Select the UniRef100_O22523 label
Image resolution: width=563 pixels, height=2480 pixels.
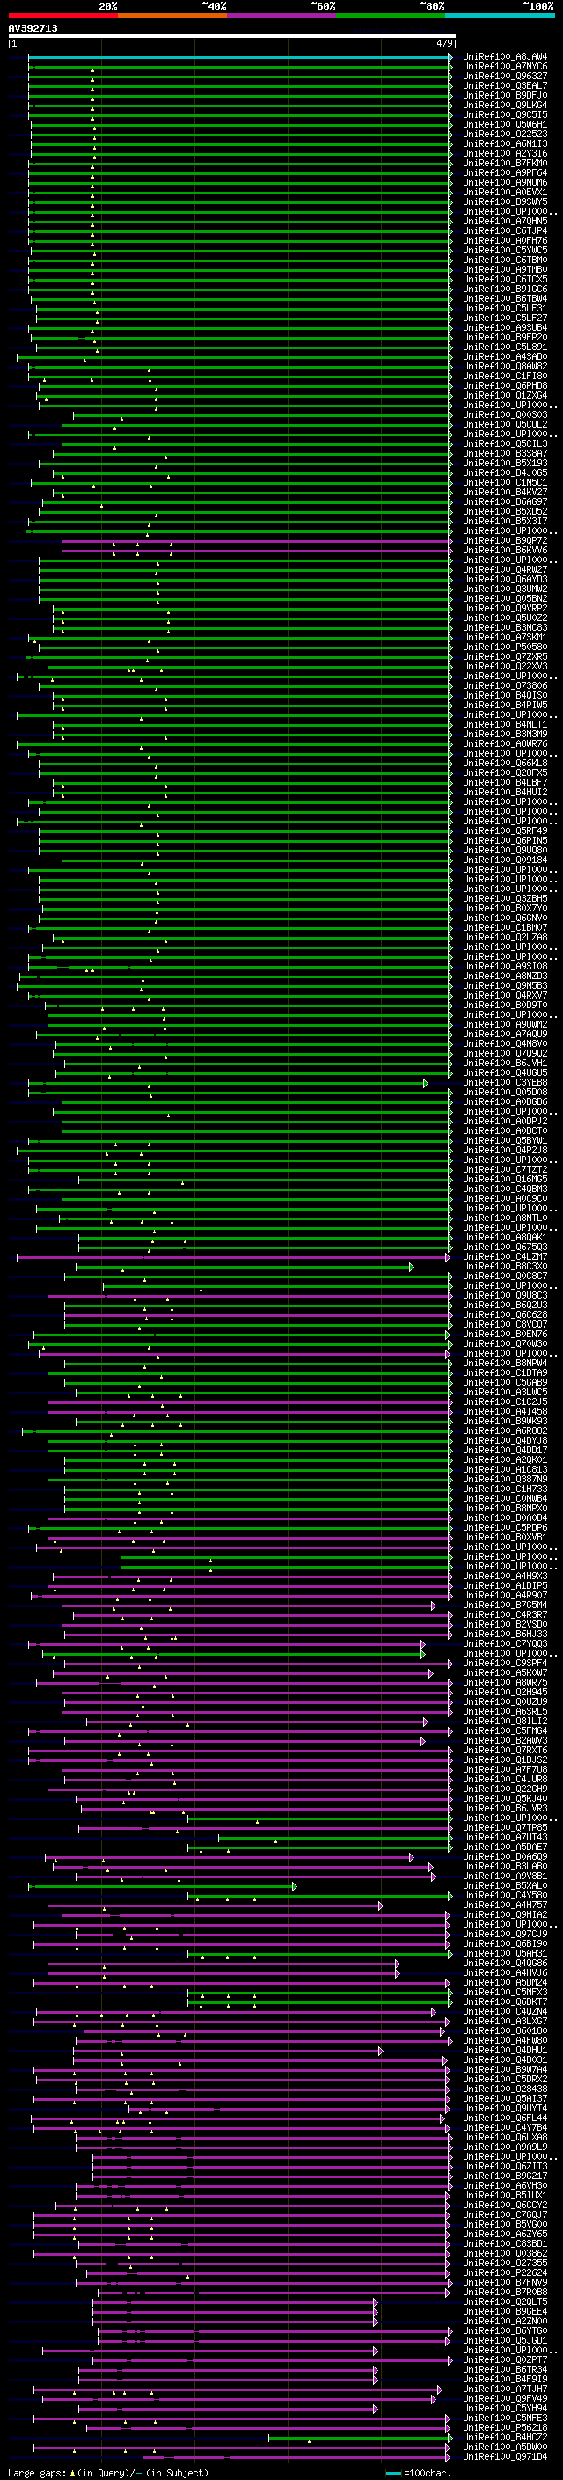(x=505, y=134)
